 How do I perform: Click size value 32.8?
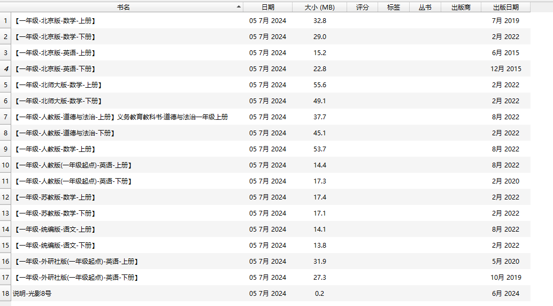(x=320, y=21)
